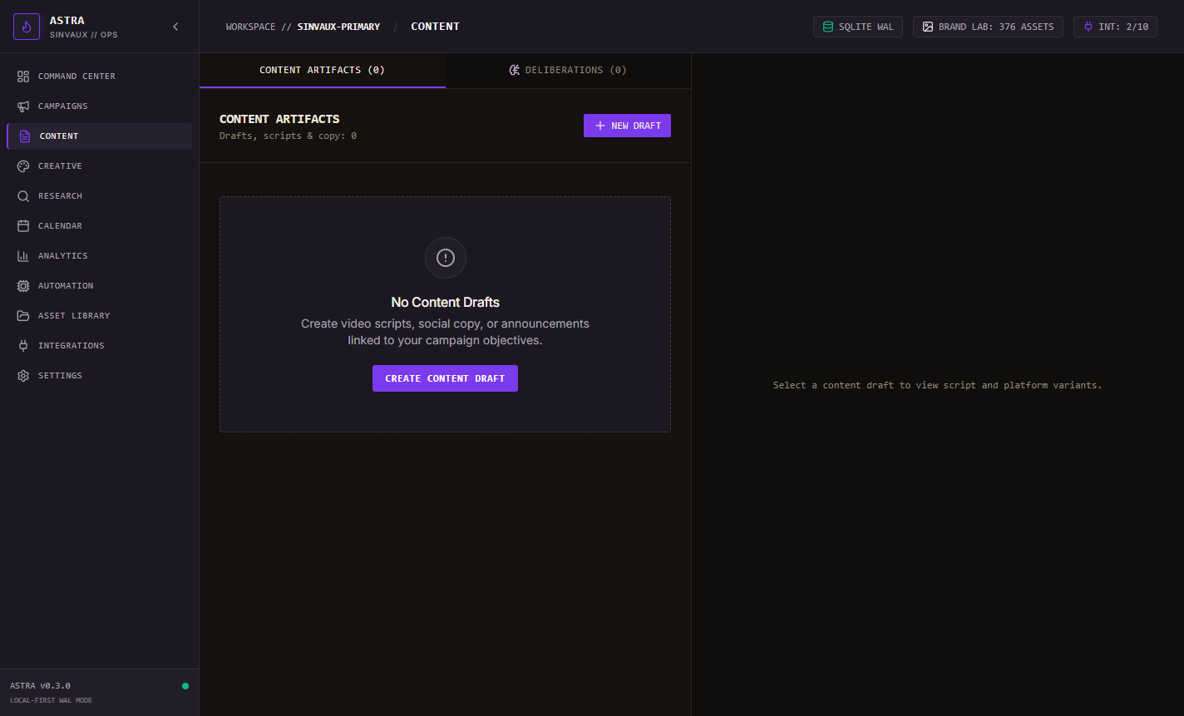This screenshot has height=716, width=1184.
Task: Click the Local-First WAL Mode label
Action: (x=51, y=700)
